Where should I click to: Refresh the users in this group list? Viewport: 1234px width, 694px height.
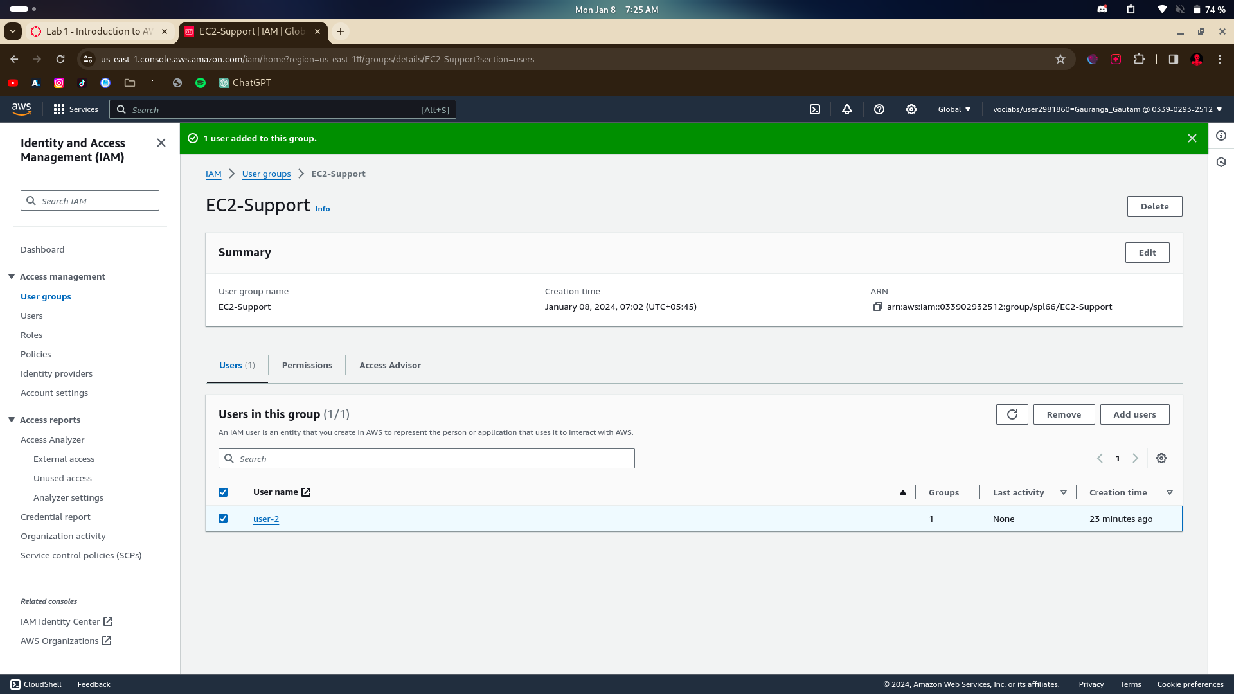point(1012,414)
